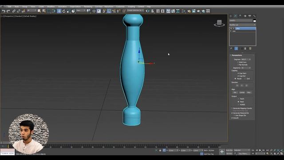The image size is (284, 160).
Task: Select the Unlink Selection icon
Action: (x=19, y=11)
